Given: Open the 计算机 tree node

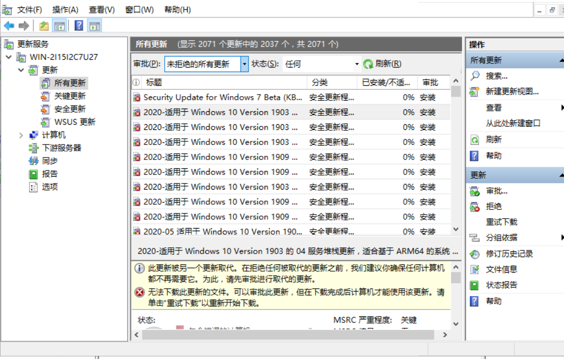Looking at the screenshot, I should (54, 135).
